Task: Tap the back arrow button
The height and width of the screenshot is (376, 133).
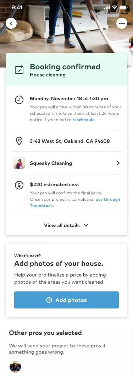Action: point(11,23)
